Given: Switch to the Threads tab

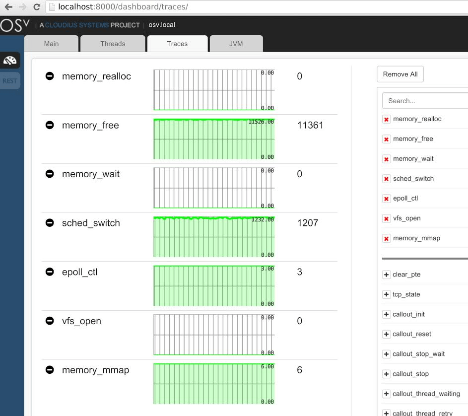Looking at the screenshot, I should [113, 44].
